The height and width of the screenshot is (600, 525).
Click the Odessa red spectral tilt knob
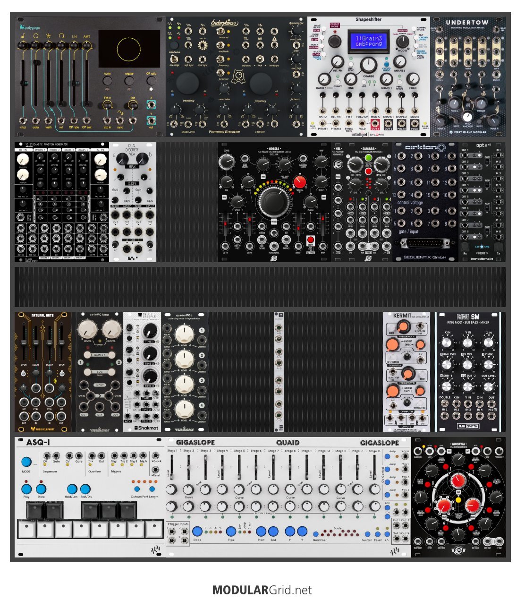click(299, 182)
